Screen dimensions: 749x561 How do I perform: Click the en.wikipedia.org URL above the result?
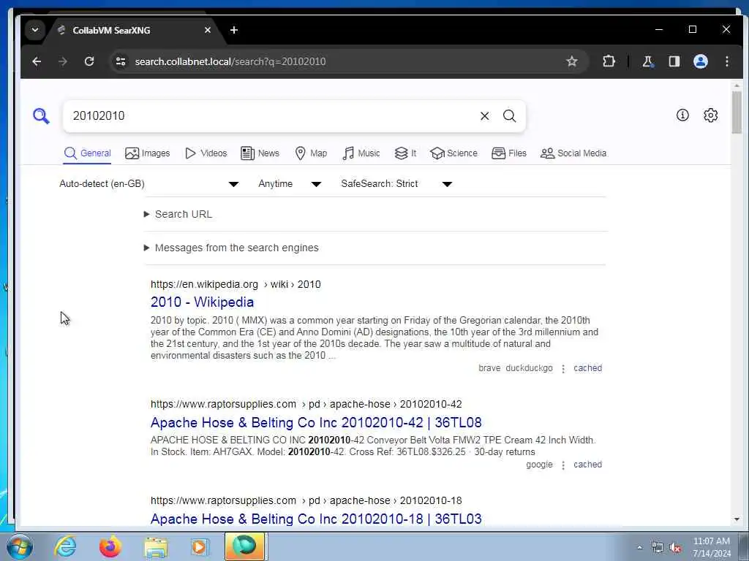coord(236,284)
